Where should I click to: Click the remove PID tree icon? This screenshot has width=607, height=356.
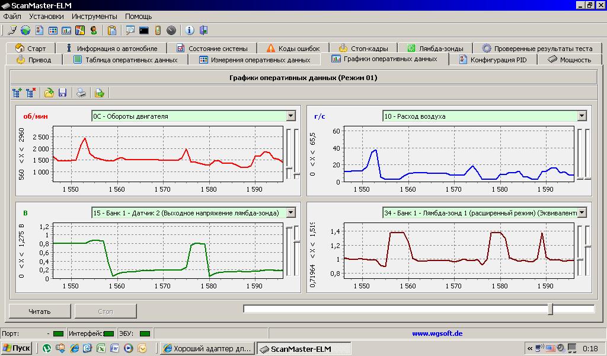click(31, 93)
